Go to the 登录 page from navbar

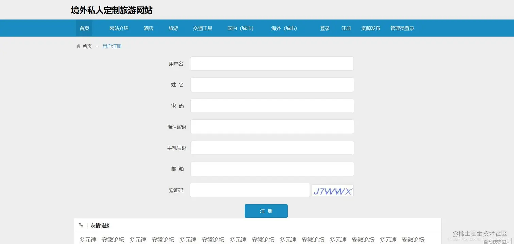pos(324,28)
